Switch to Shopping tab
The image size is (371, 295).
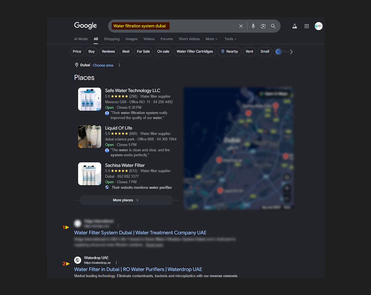coord(112,39)
